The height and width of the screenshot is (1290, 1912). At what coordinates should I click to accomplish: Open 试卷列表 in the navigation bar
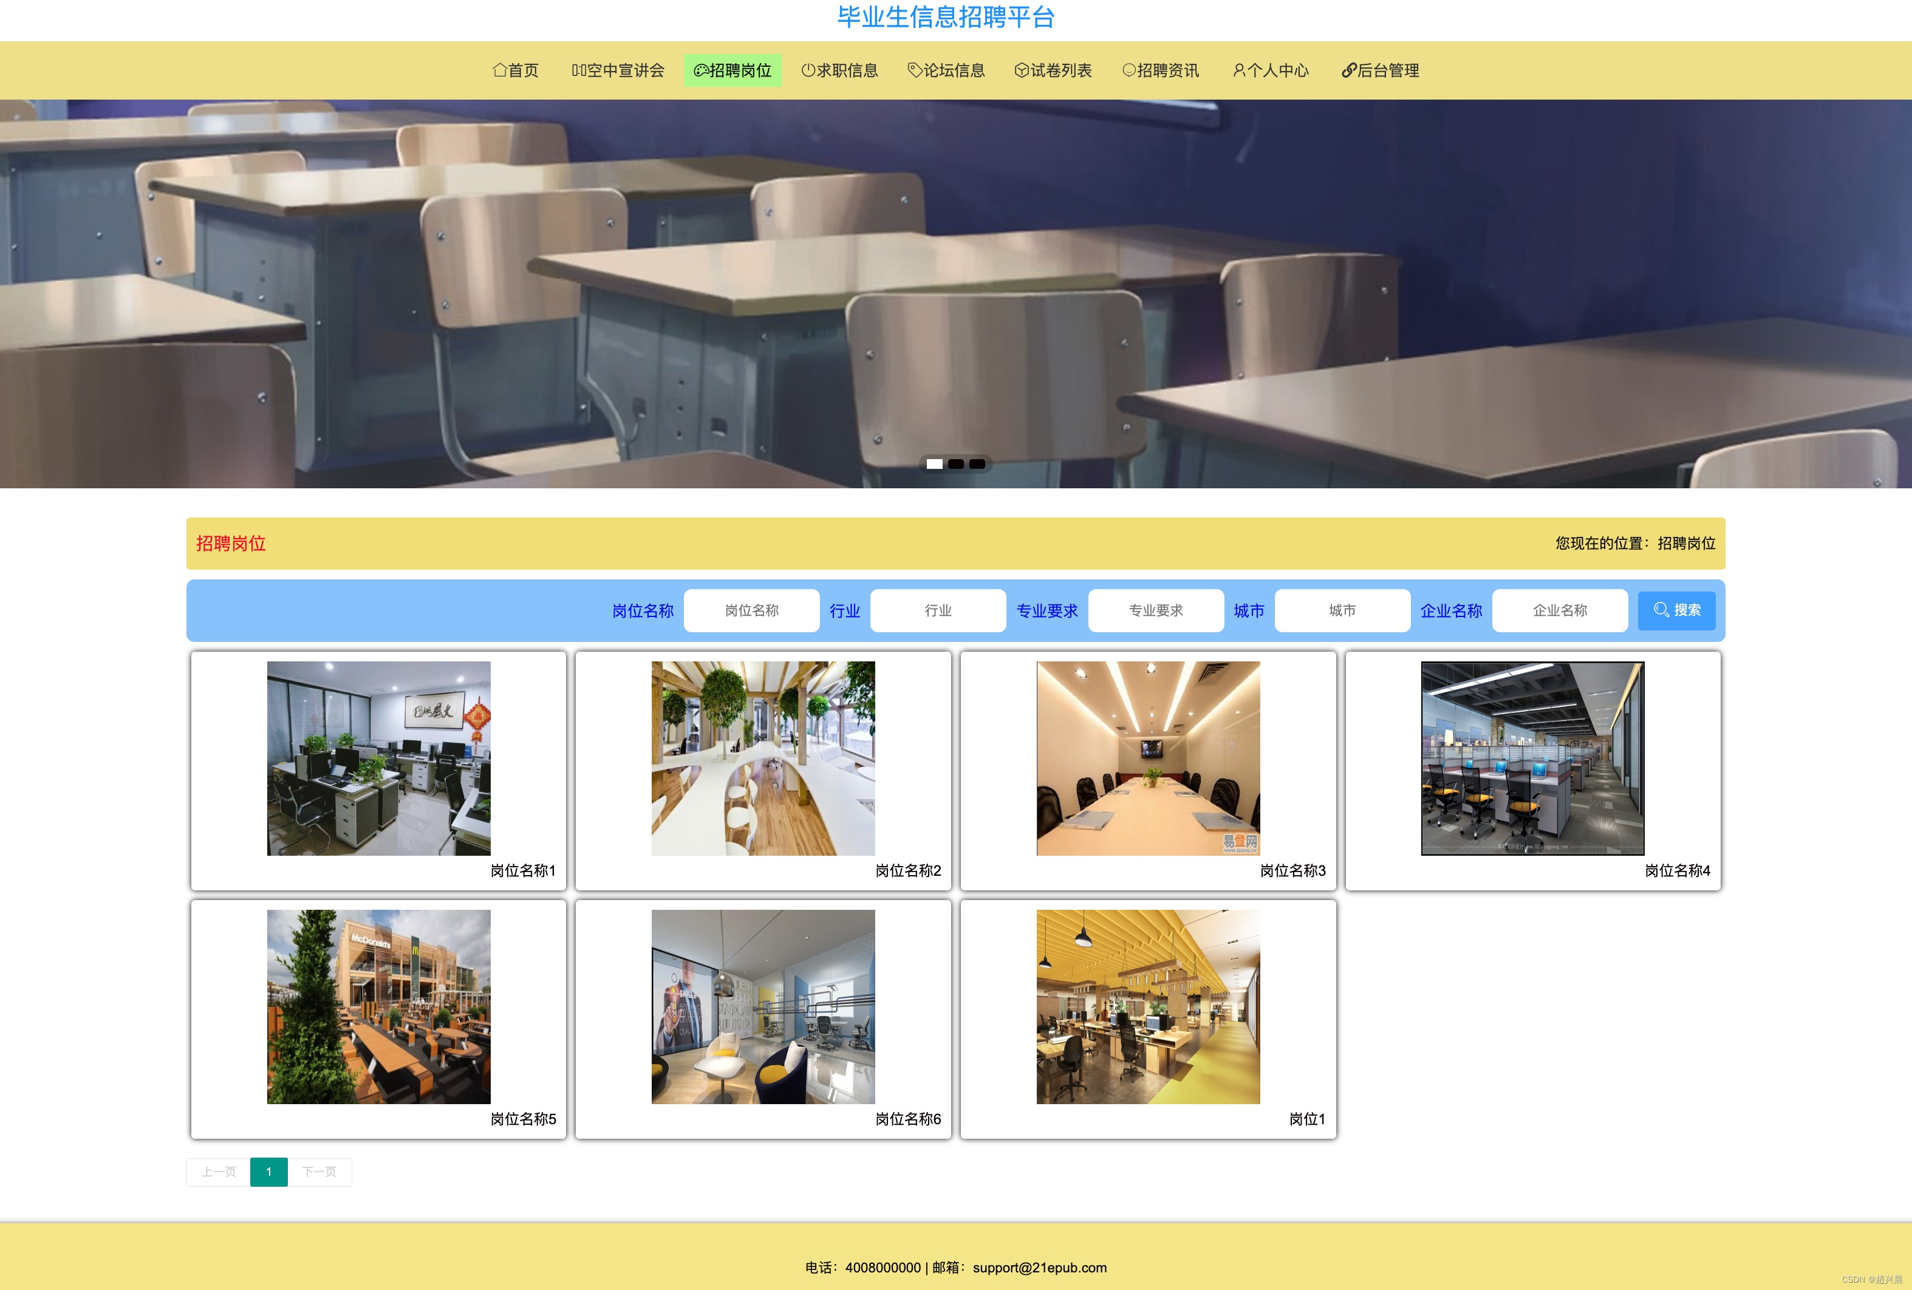click(x=1053, y=70)
